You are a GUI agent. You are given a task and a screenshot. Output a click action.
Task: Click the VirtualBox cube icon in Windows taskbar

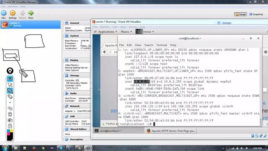coord(70,148)
